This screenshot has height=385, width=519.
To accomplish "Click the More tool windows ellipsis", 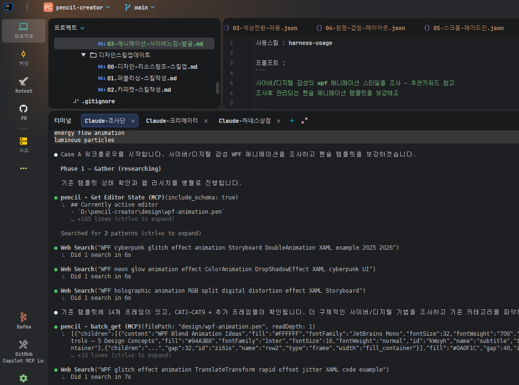I will point(23,168).
